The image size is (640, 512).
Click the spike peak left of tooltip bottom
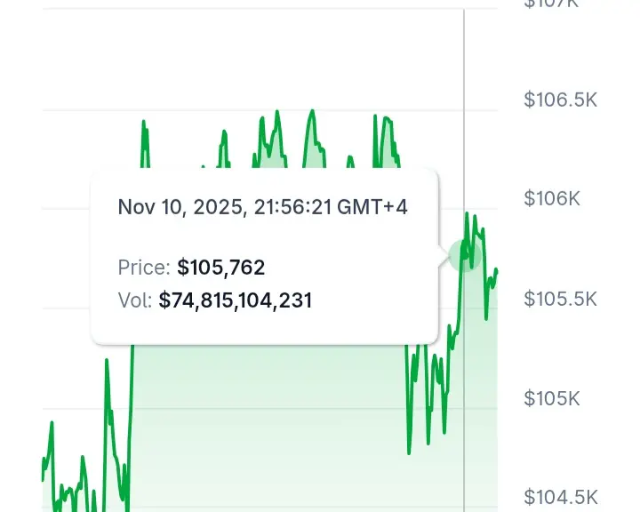pyautogui.click(x=107, y=361)
